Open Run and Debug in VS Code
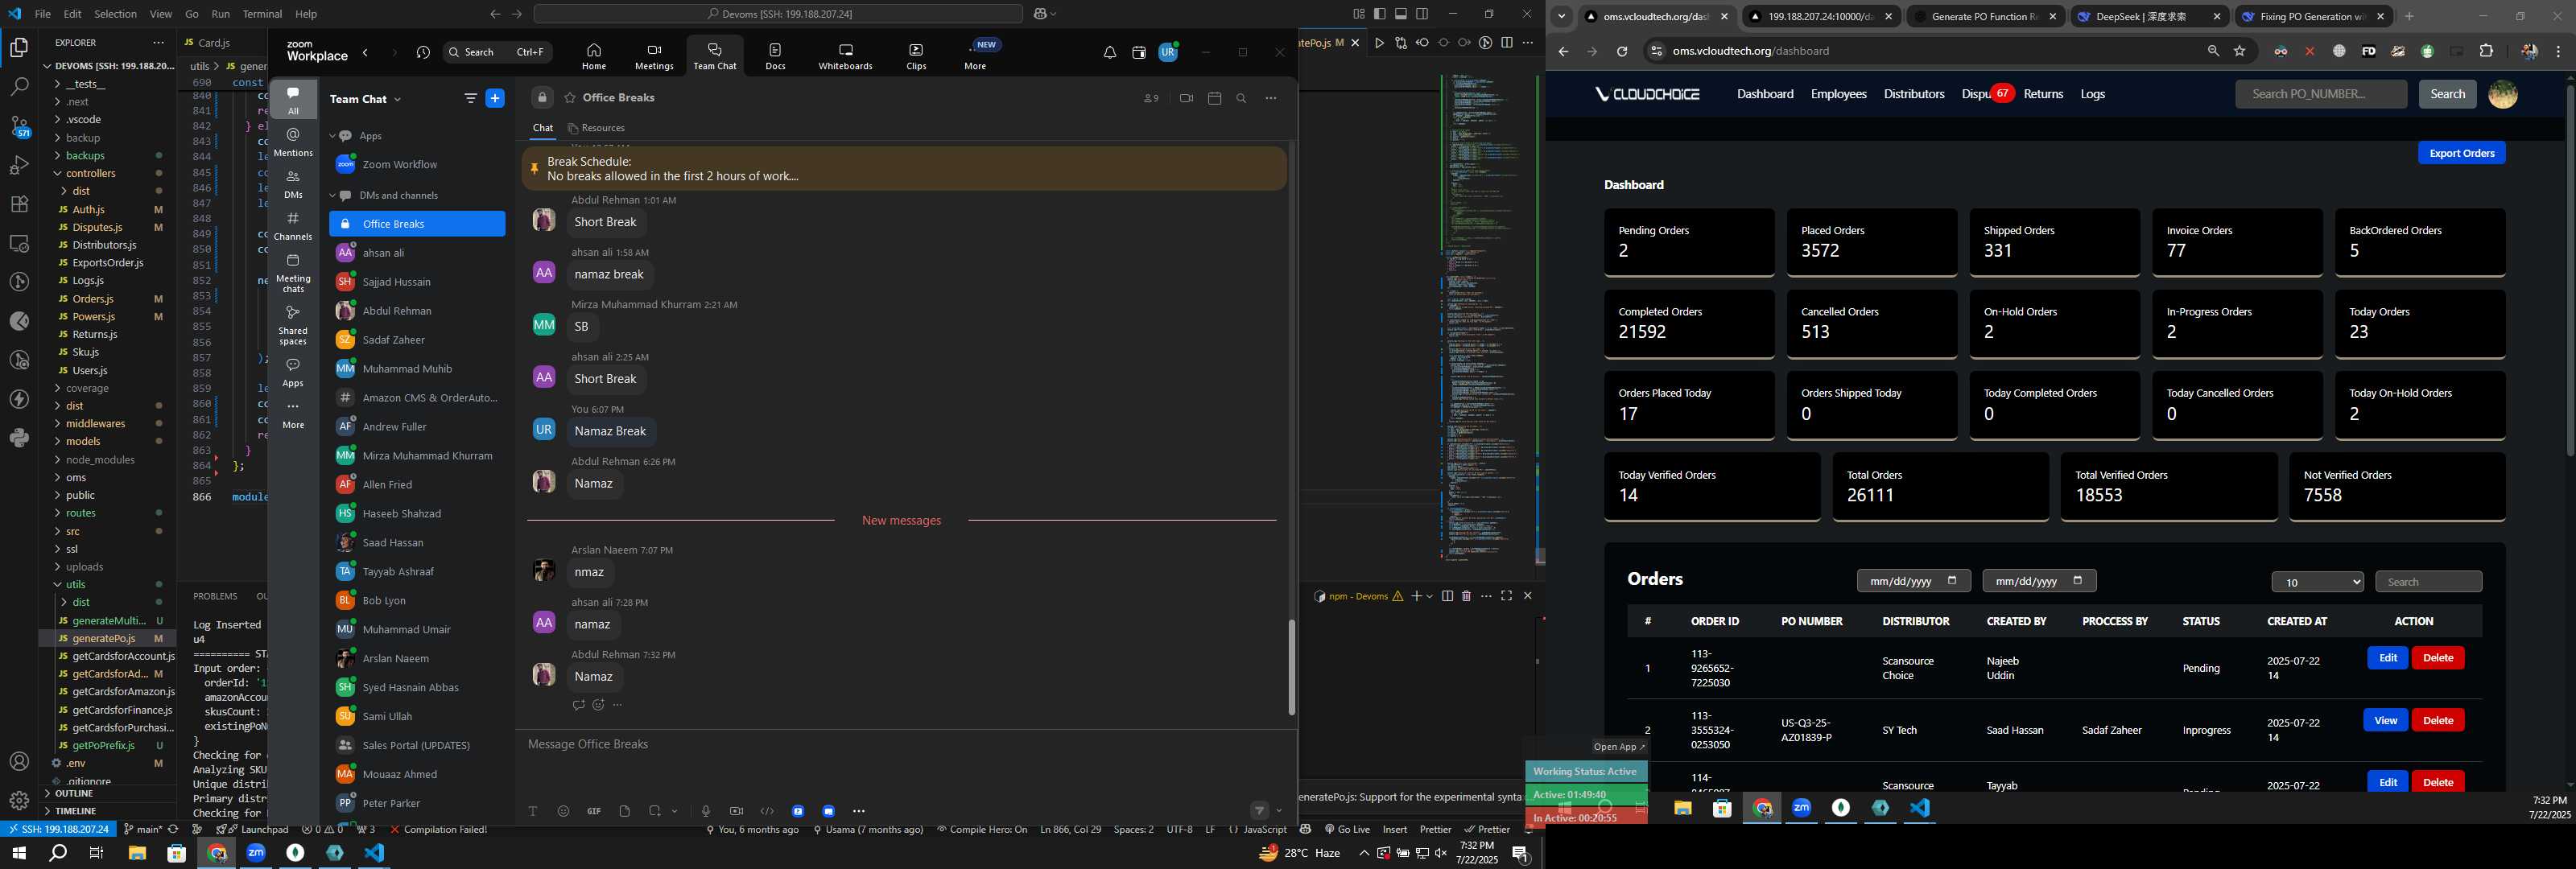 point(19,165)
